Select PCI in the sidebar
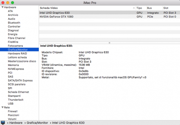180x125 pixels. pyautogui.click(x=10, y=73)
